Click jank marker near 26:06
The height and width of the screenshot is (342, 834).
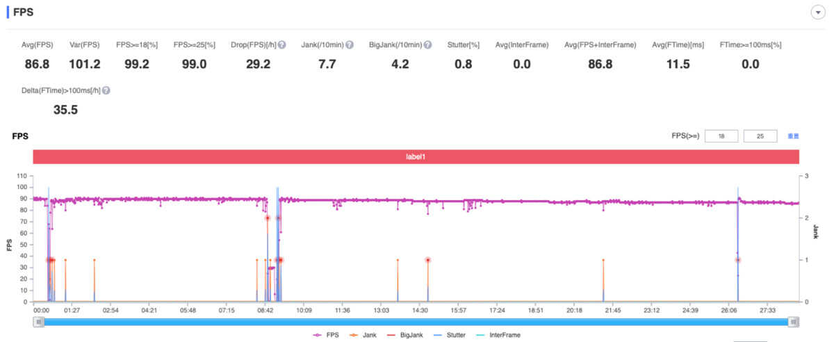[738, 260]
